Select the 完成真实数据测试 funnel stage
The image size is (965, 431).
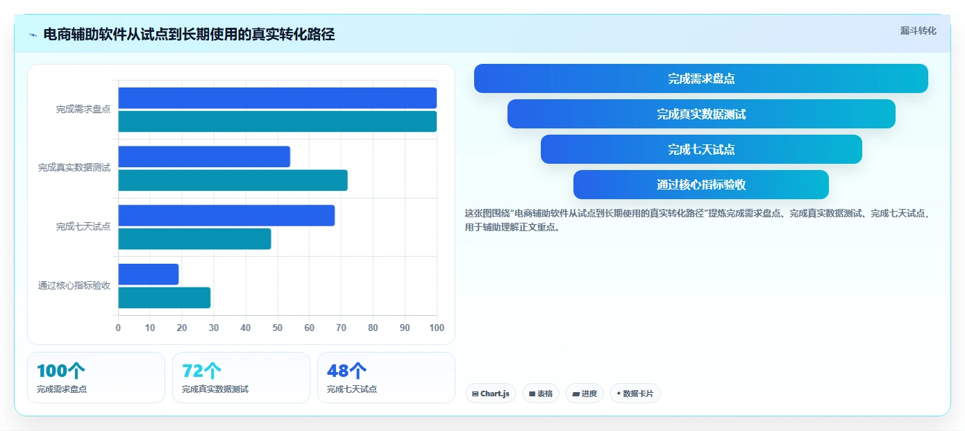pos(701,114)
